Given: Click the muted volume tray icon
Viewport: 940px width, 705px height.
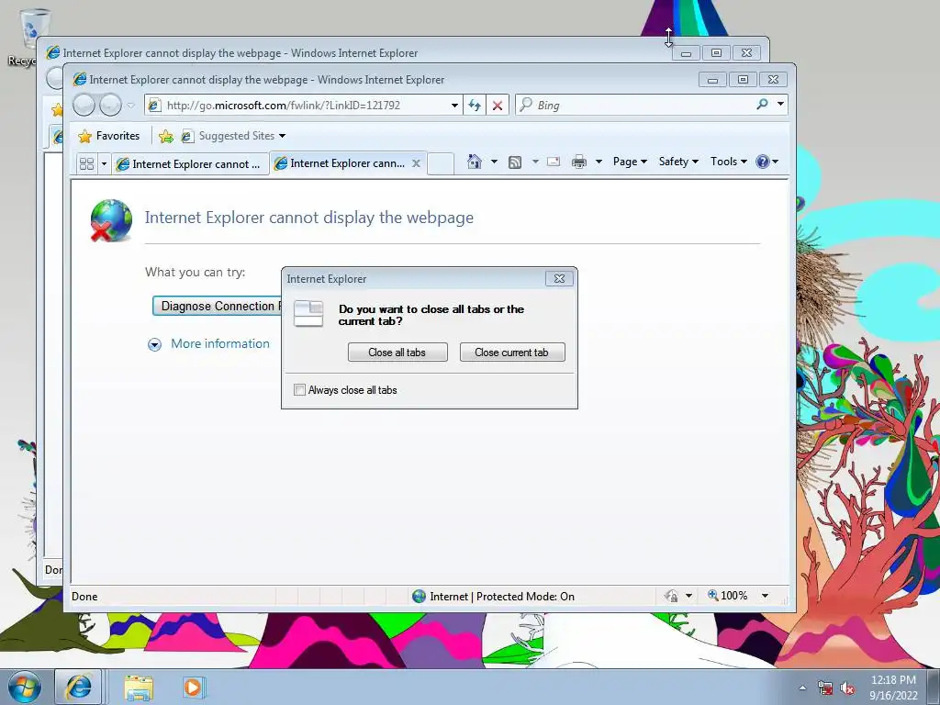Looking at the screenshot, I should [x=847, y=688].
